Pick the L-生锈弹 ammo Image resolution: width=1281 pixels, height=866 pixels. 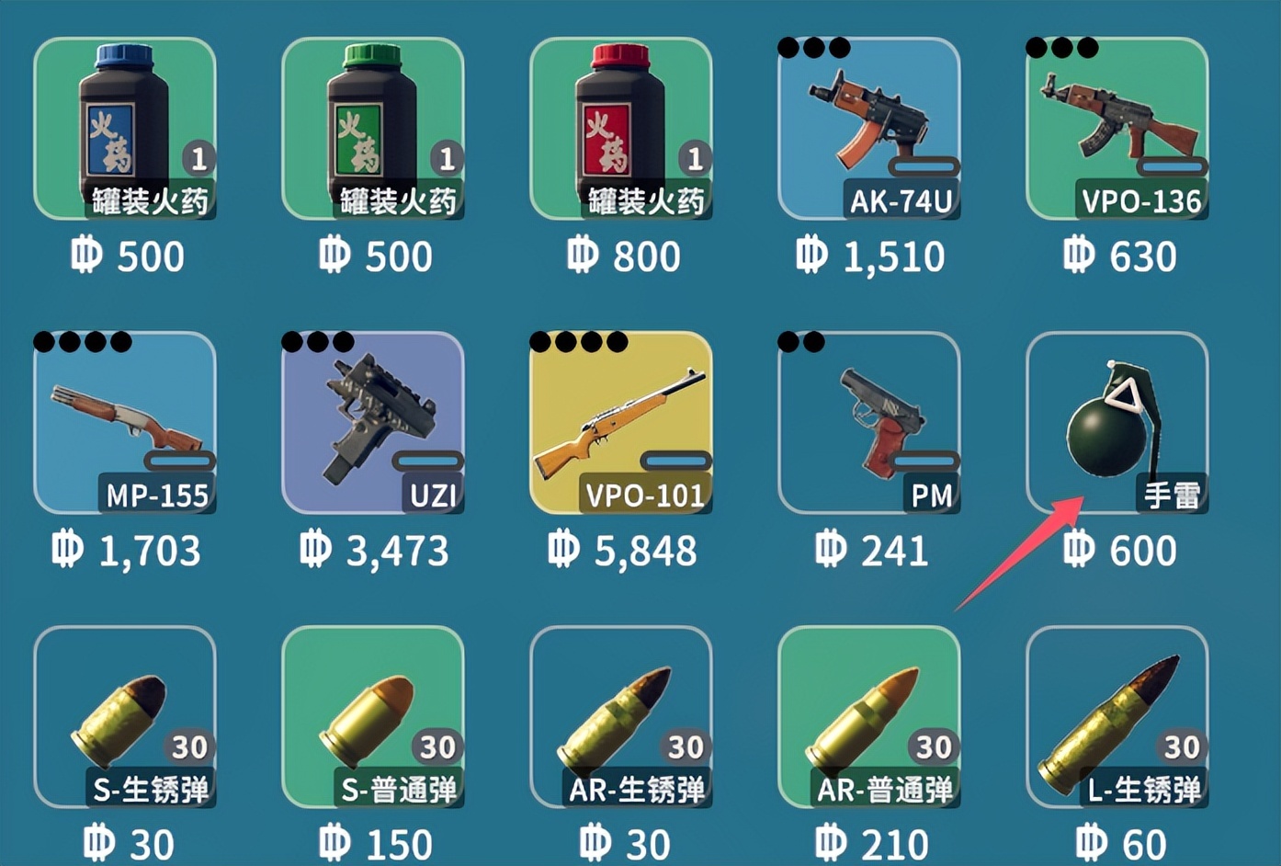[x=1117, y=717]
